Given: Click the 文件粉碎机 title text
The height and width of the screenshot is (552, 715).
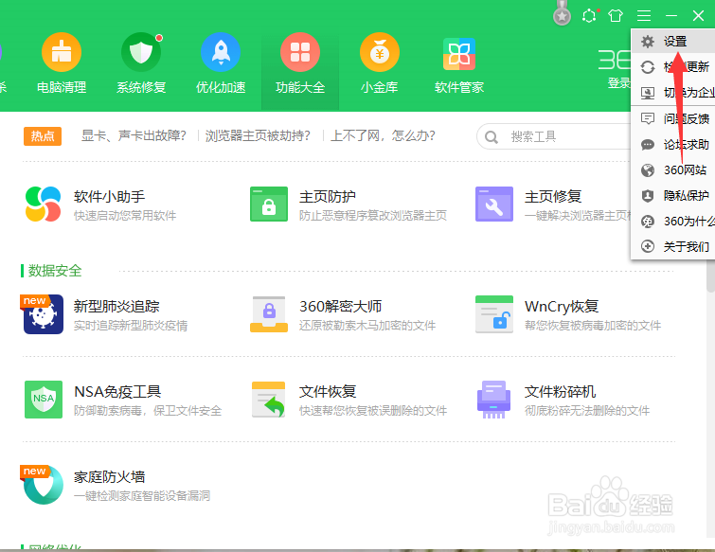Looking at the screenshot, I should (560, 392).
